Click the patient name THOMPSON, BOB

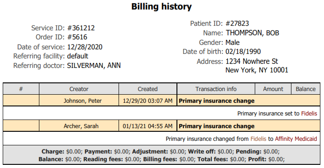(253, 33)
